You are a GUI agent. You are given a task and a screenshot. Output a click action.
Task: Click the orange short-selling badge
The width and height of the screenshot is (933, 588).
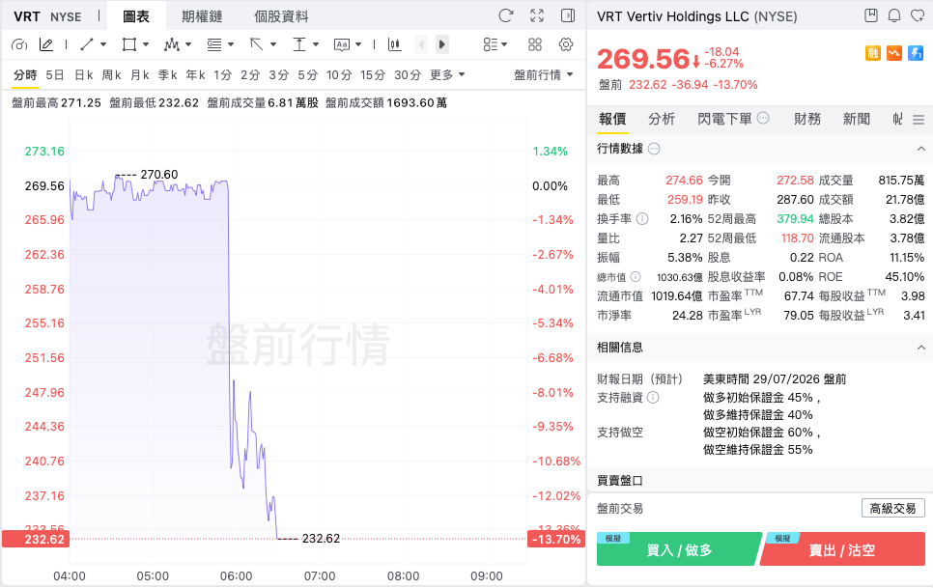coord(894,53)
